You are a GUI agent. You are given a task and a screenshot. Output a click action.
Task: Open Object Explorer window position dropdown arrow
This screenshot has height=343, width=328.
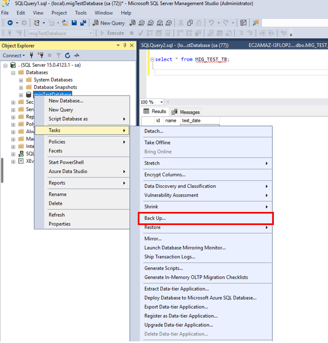[118, 45]
